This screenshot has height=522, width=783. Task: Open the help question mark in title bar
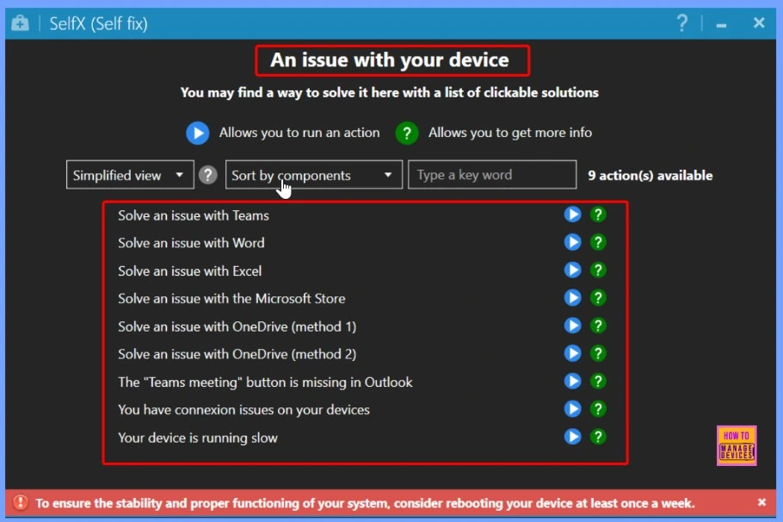682,22
